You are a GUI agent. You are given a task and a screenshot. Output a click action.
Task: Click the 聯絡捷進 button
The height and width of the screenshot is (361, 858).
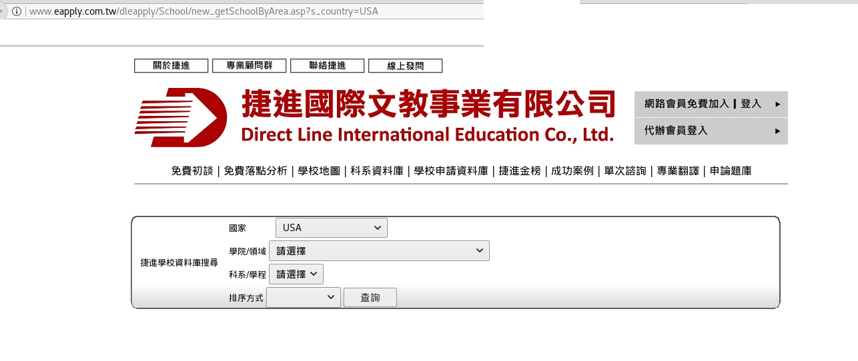click(328, 66)
